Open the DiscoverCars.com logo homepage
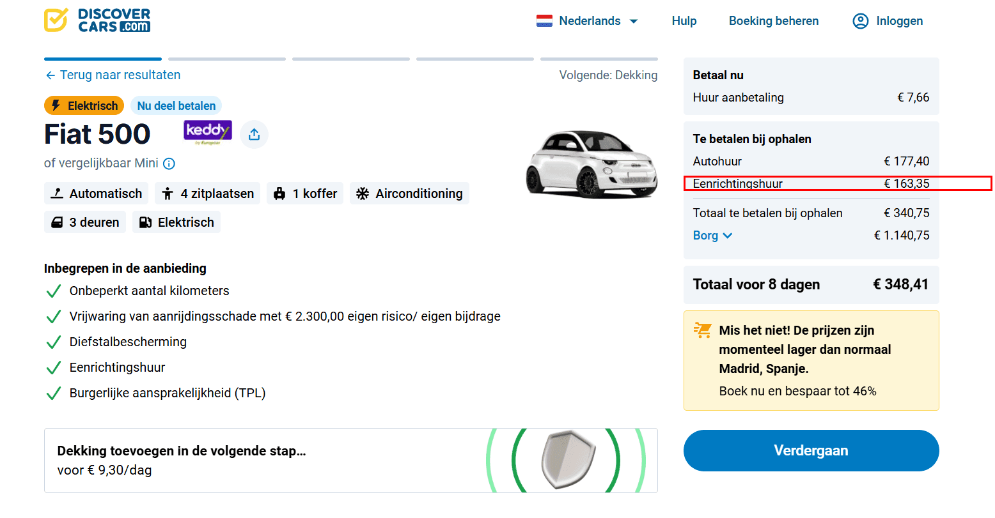Screen dimensions: 995x518 (x=97, y=20)
